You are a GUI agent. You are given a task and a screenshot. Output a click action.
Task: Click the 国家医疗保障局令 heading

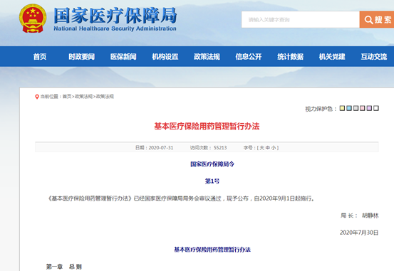212,164
